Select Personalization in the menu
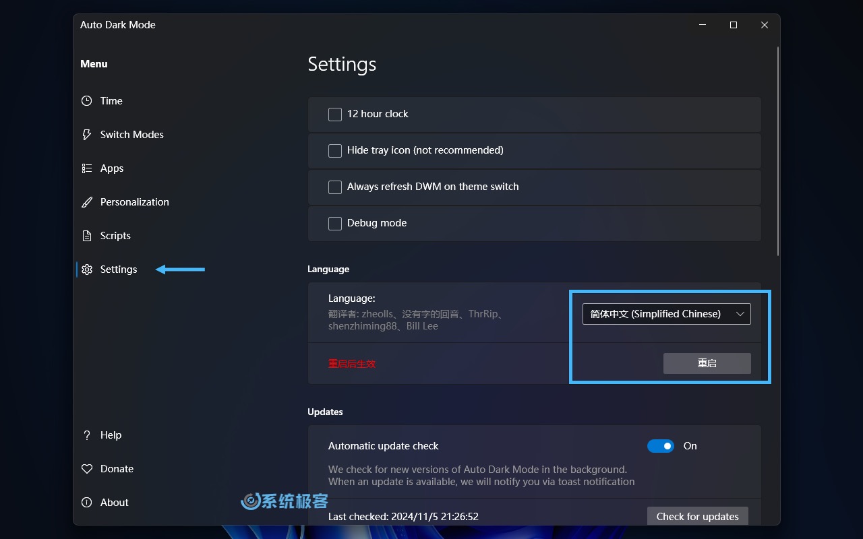Image resolution: width=863 pixels, height=539 pixels. (135, 202)
